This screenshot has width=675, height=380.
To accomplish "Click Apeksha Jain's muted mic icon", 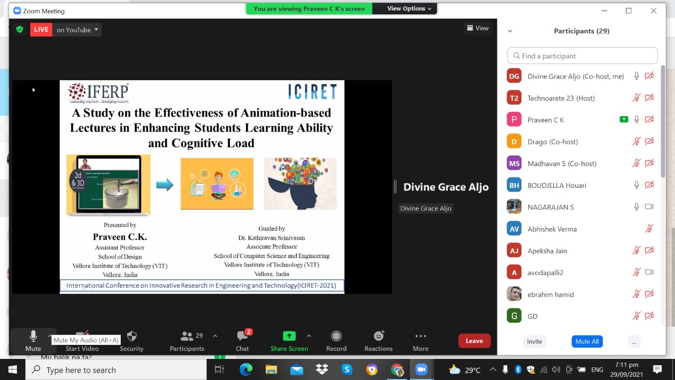I will (x=637, y=251).
